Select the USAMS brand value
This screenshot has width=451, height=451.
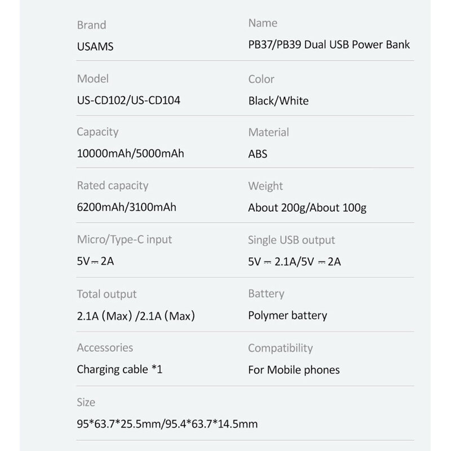[x=95, y=47]
